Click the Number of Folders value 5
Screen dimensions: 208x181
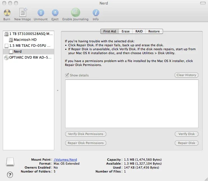[x=55, y=171]
